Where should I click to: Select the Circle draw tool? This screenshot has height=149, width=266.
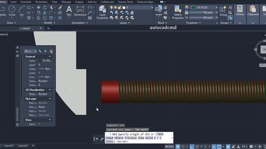pos(12,11)
